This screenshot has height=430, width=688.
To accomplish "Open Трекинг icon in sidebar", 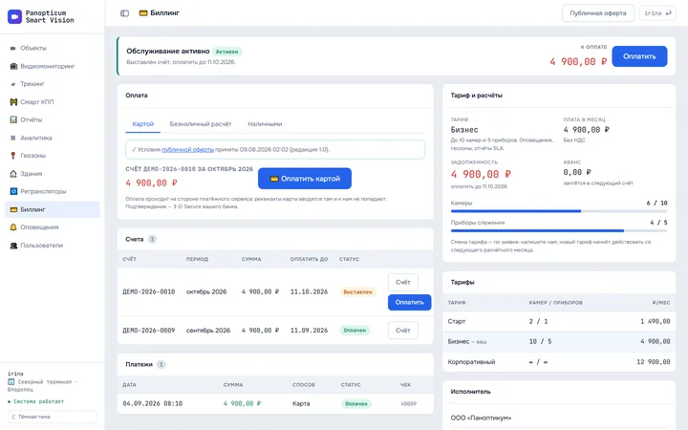I will tap(13, 84).
